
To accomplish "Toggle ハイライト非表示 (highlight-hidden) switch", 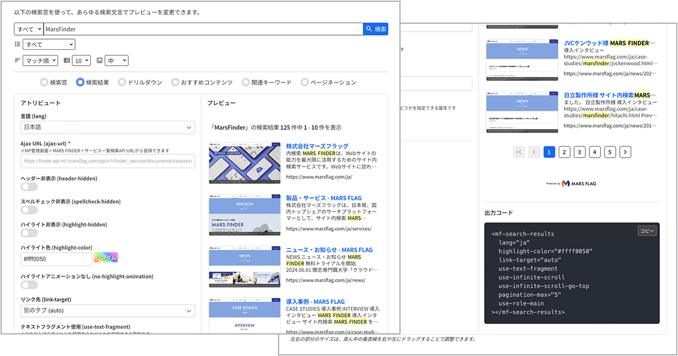I will click(29, 233).
